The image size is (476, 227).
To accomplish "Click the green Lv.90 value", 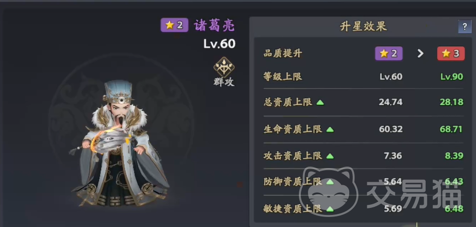I will coord(452,77).
